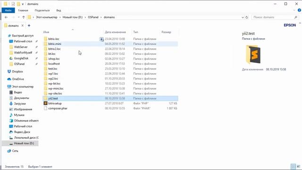Switch to large thumbnails view button
This screenshot has height=170, width=302.
pos(298,166)
